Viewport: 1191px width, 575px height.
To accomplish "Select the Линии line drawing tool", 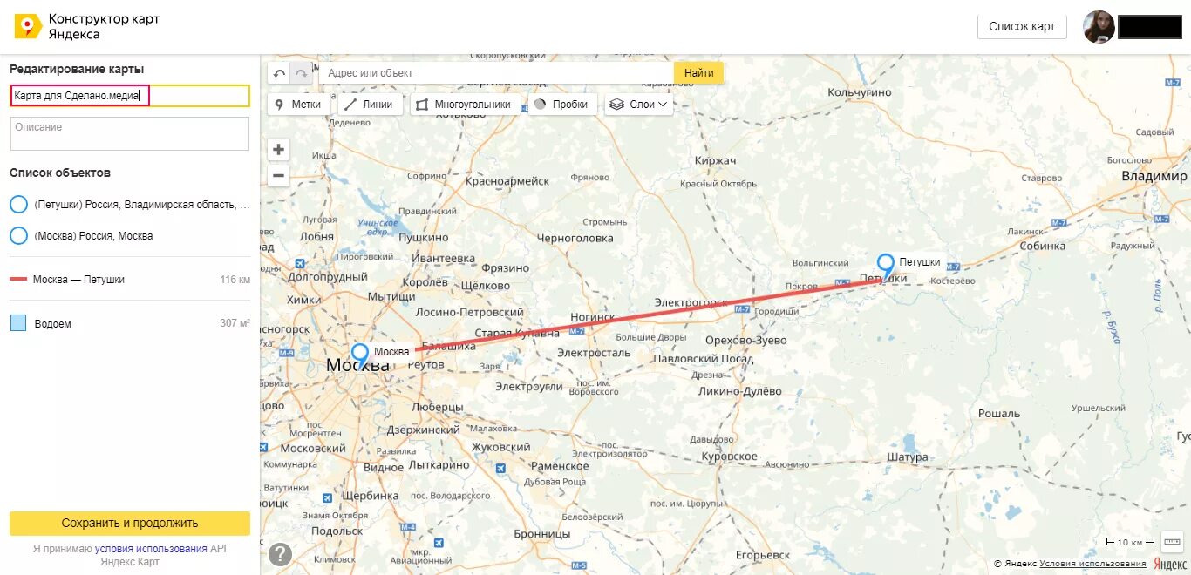I will (x=369, y=105).
